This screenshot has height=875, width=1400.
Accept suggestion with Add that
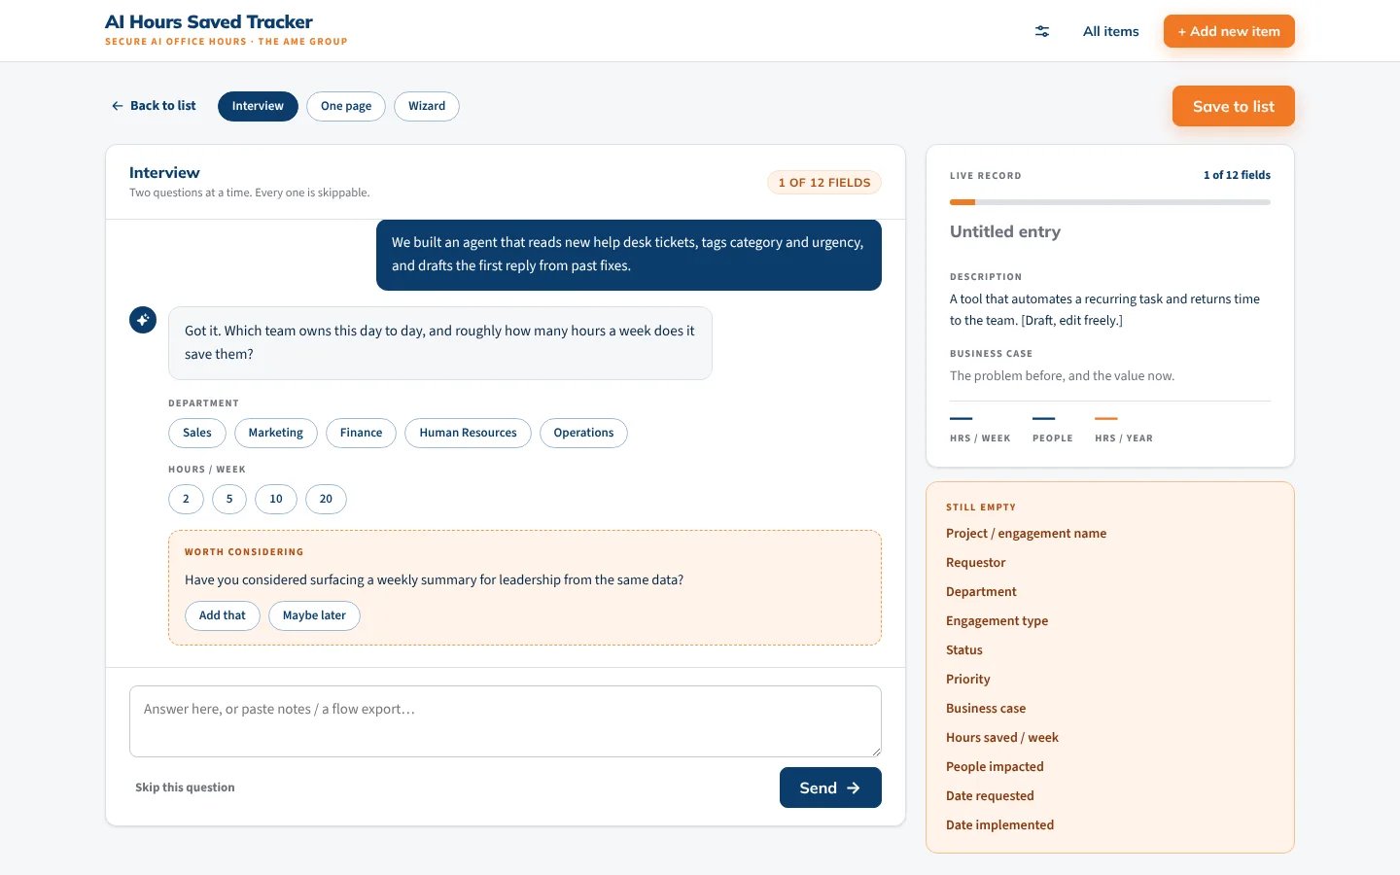pos(223,615)
